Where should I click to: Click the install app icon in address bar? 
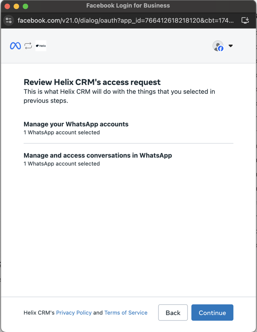(245, 20)
